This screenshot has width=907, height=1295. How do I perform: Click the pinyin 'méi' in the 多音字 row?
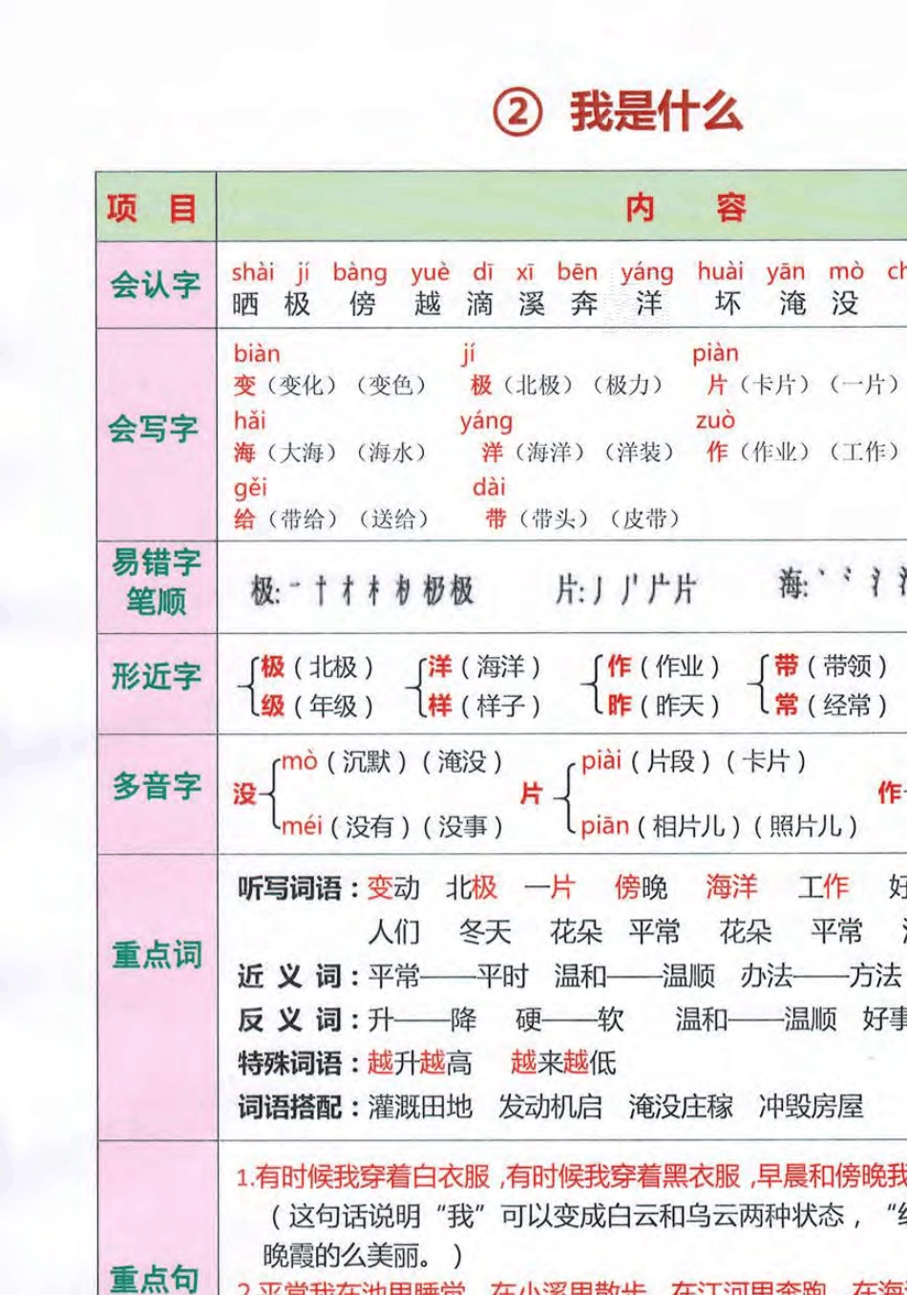click(302, 826)
